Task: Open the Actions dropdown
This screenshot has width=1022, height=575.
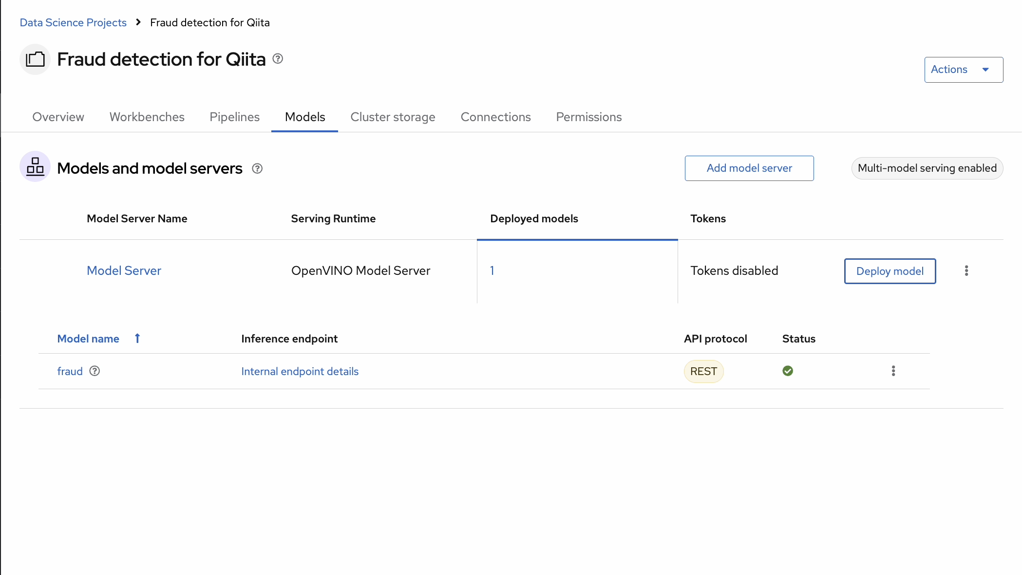Action: (x=963, y=70)
